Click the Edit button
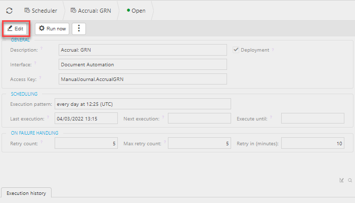 coord(15,29)
